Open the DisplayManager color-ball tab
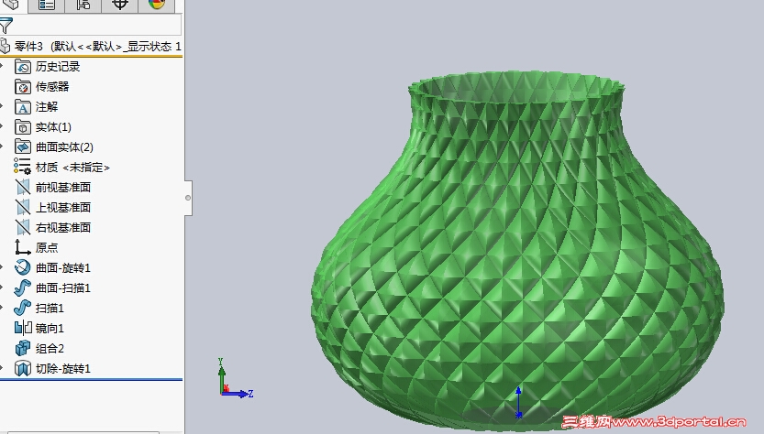Viewport: 764px width, 434px height. (157, 5)
